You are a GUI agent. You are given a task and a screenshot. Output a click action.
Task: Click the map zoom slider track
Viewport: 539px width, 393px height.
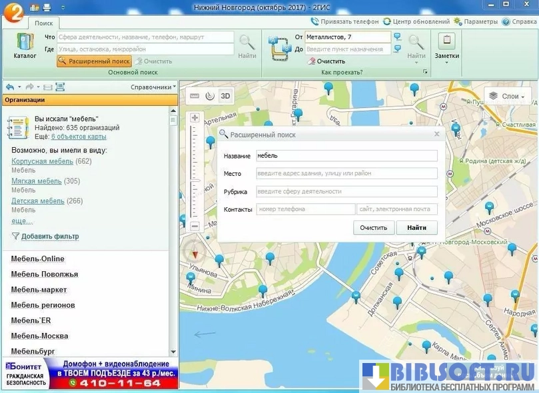pyautogui.click(x=195, y=173)
